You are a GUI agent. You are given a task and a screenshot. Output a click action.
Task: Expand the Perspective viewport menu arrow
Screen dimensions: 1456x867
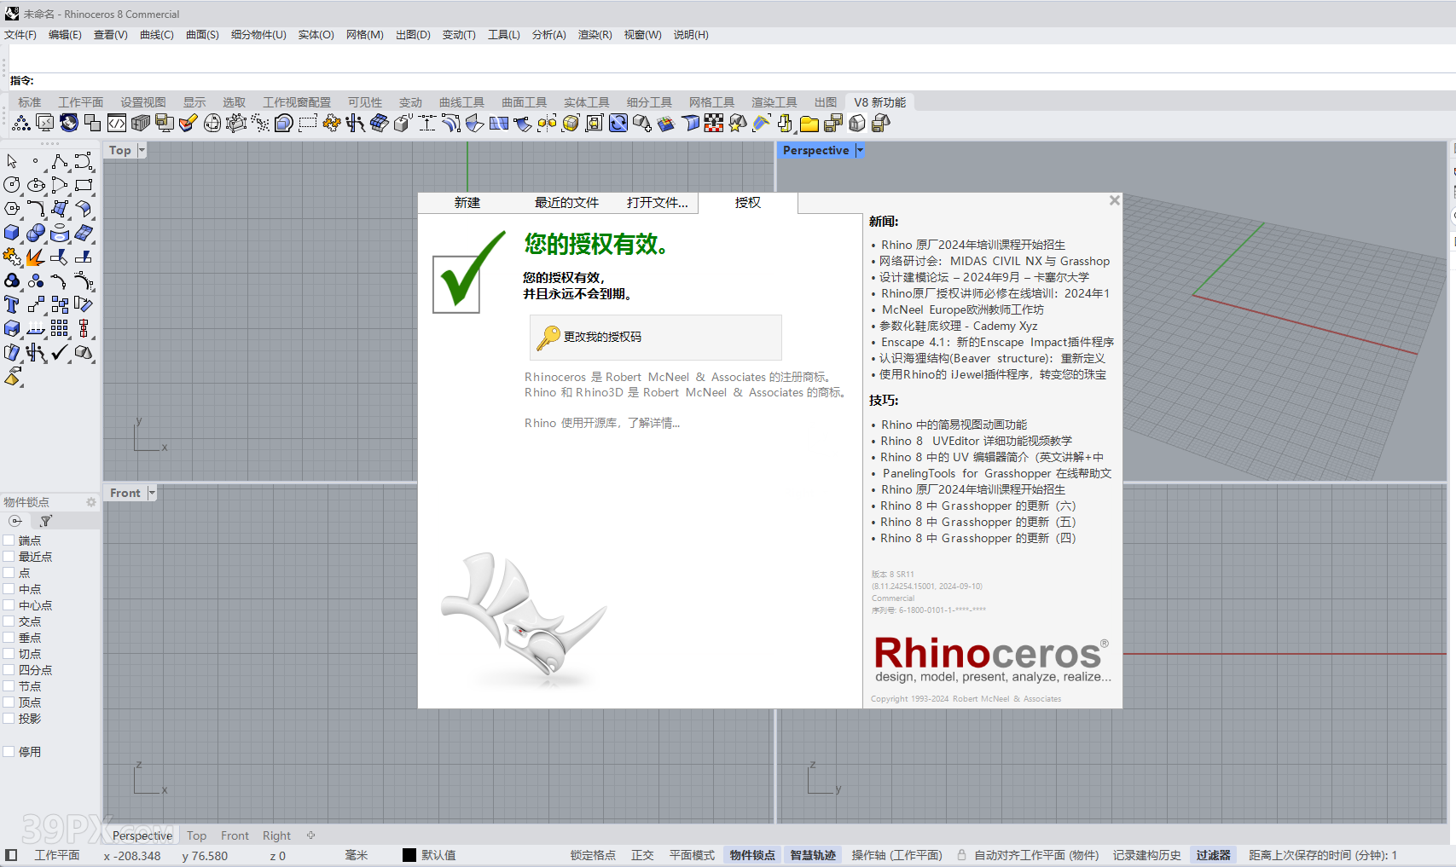pyautogui.click(x=860, y=150)
